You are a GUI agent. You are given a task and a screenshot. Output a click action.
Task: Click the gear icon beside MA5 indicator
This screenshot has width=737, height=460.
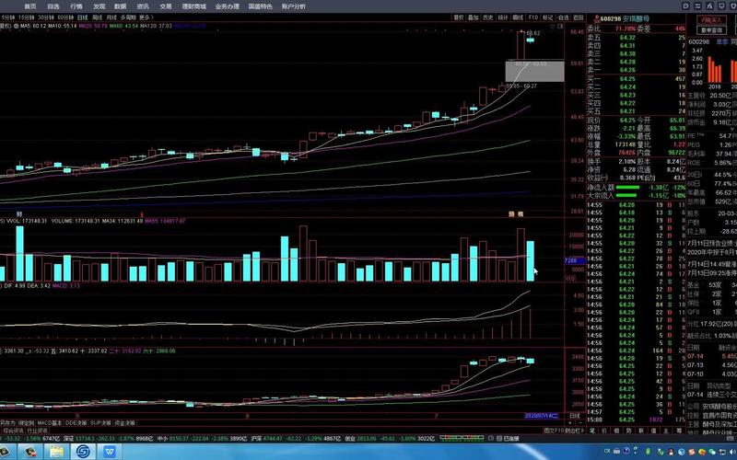[16, 26]
